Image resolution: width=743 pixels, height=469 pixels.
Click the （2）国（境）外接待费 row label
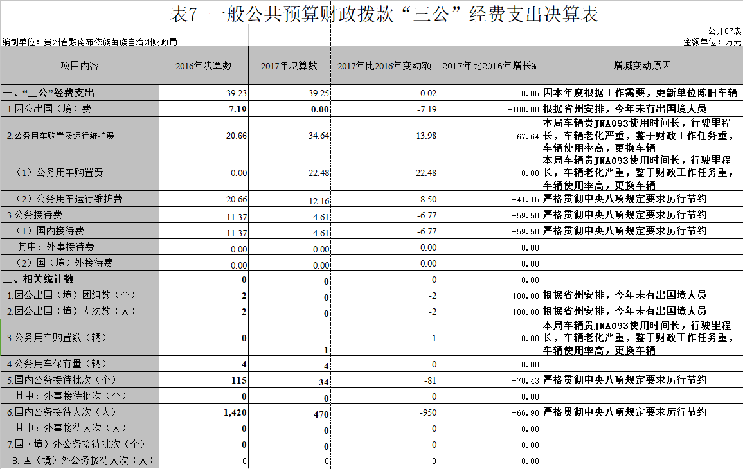64,263
